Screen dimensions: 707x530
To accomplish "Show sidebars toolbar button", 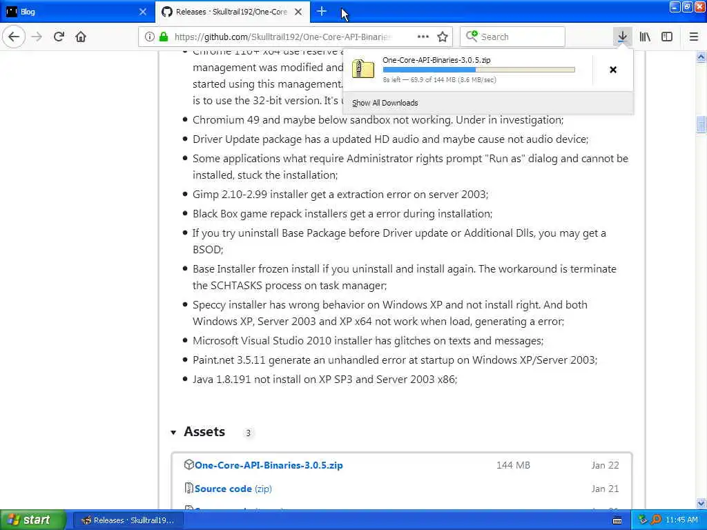I will [x=667, y=37].
